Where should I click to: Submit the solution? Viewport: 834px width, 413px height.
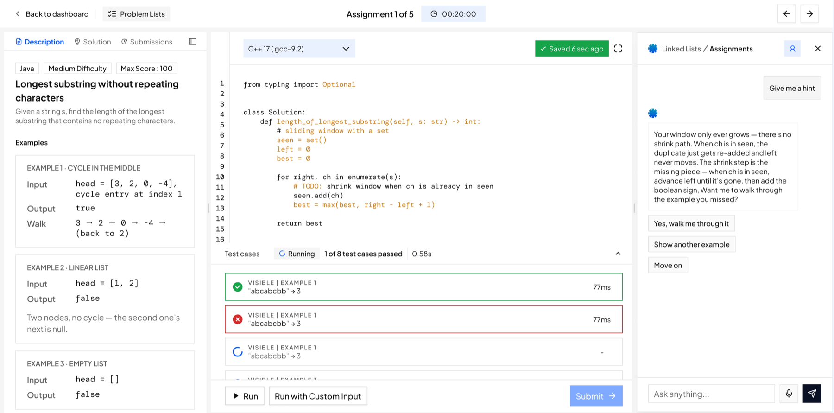point(596,396)
